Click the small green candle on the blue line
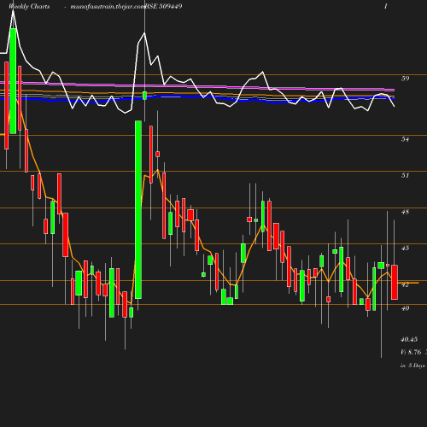The width and height of the screenshot is (427, 427). (144, 96)
